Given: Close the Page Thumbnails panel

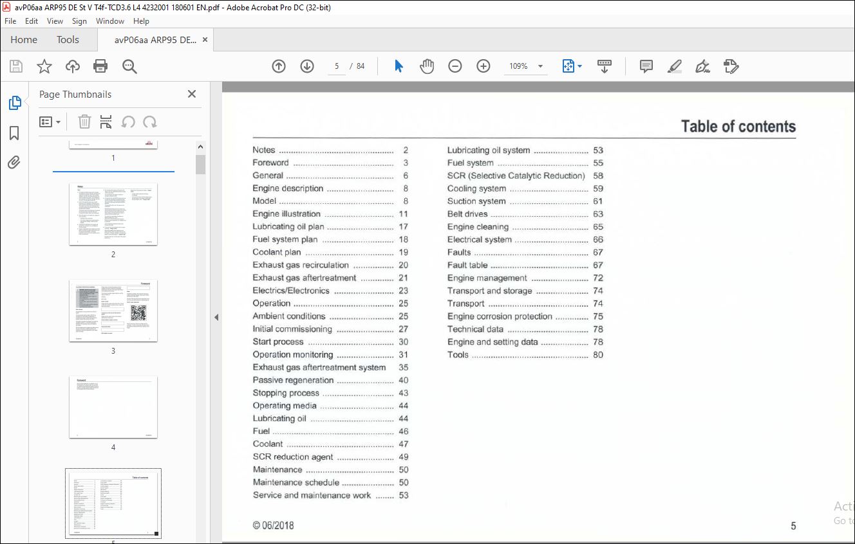Looking at the screenshot, I should tap(192, 94).
